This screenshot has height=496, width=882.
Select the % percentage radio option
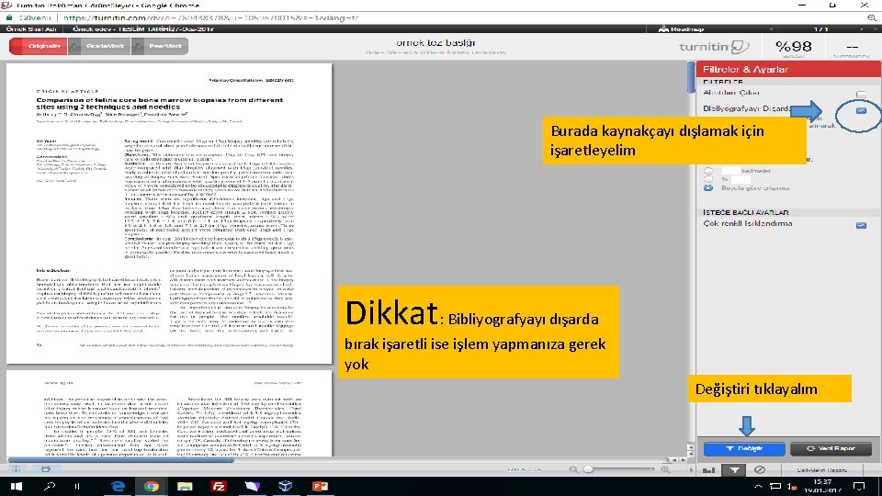point(708,179)
